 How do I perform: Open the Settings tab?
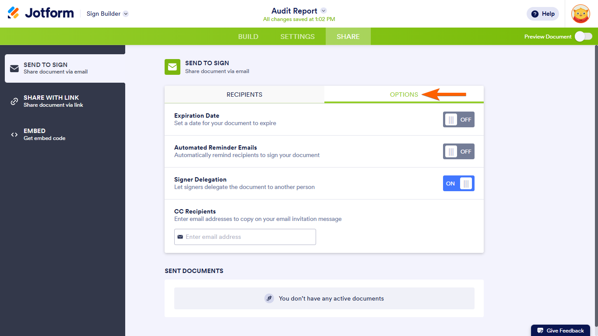[x=298, y=36]
